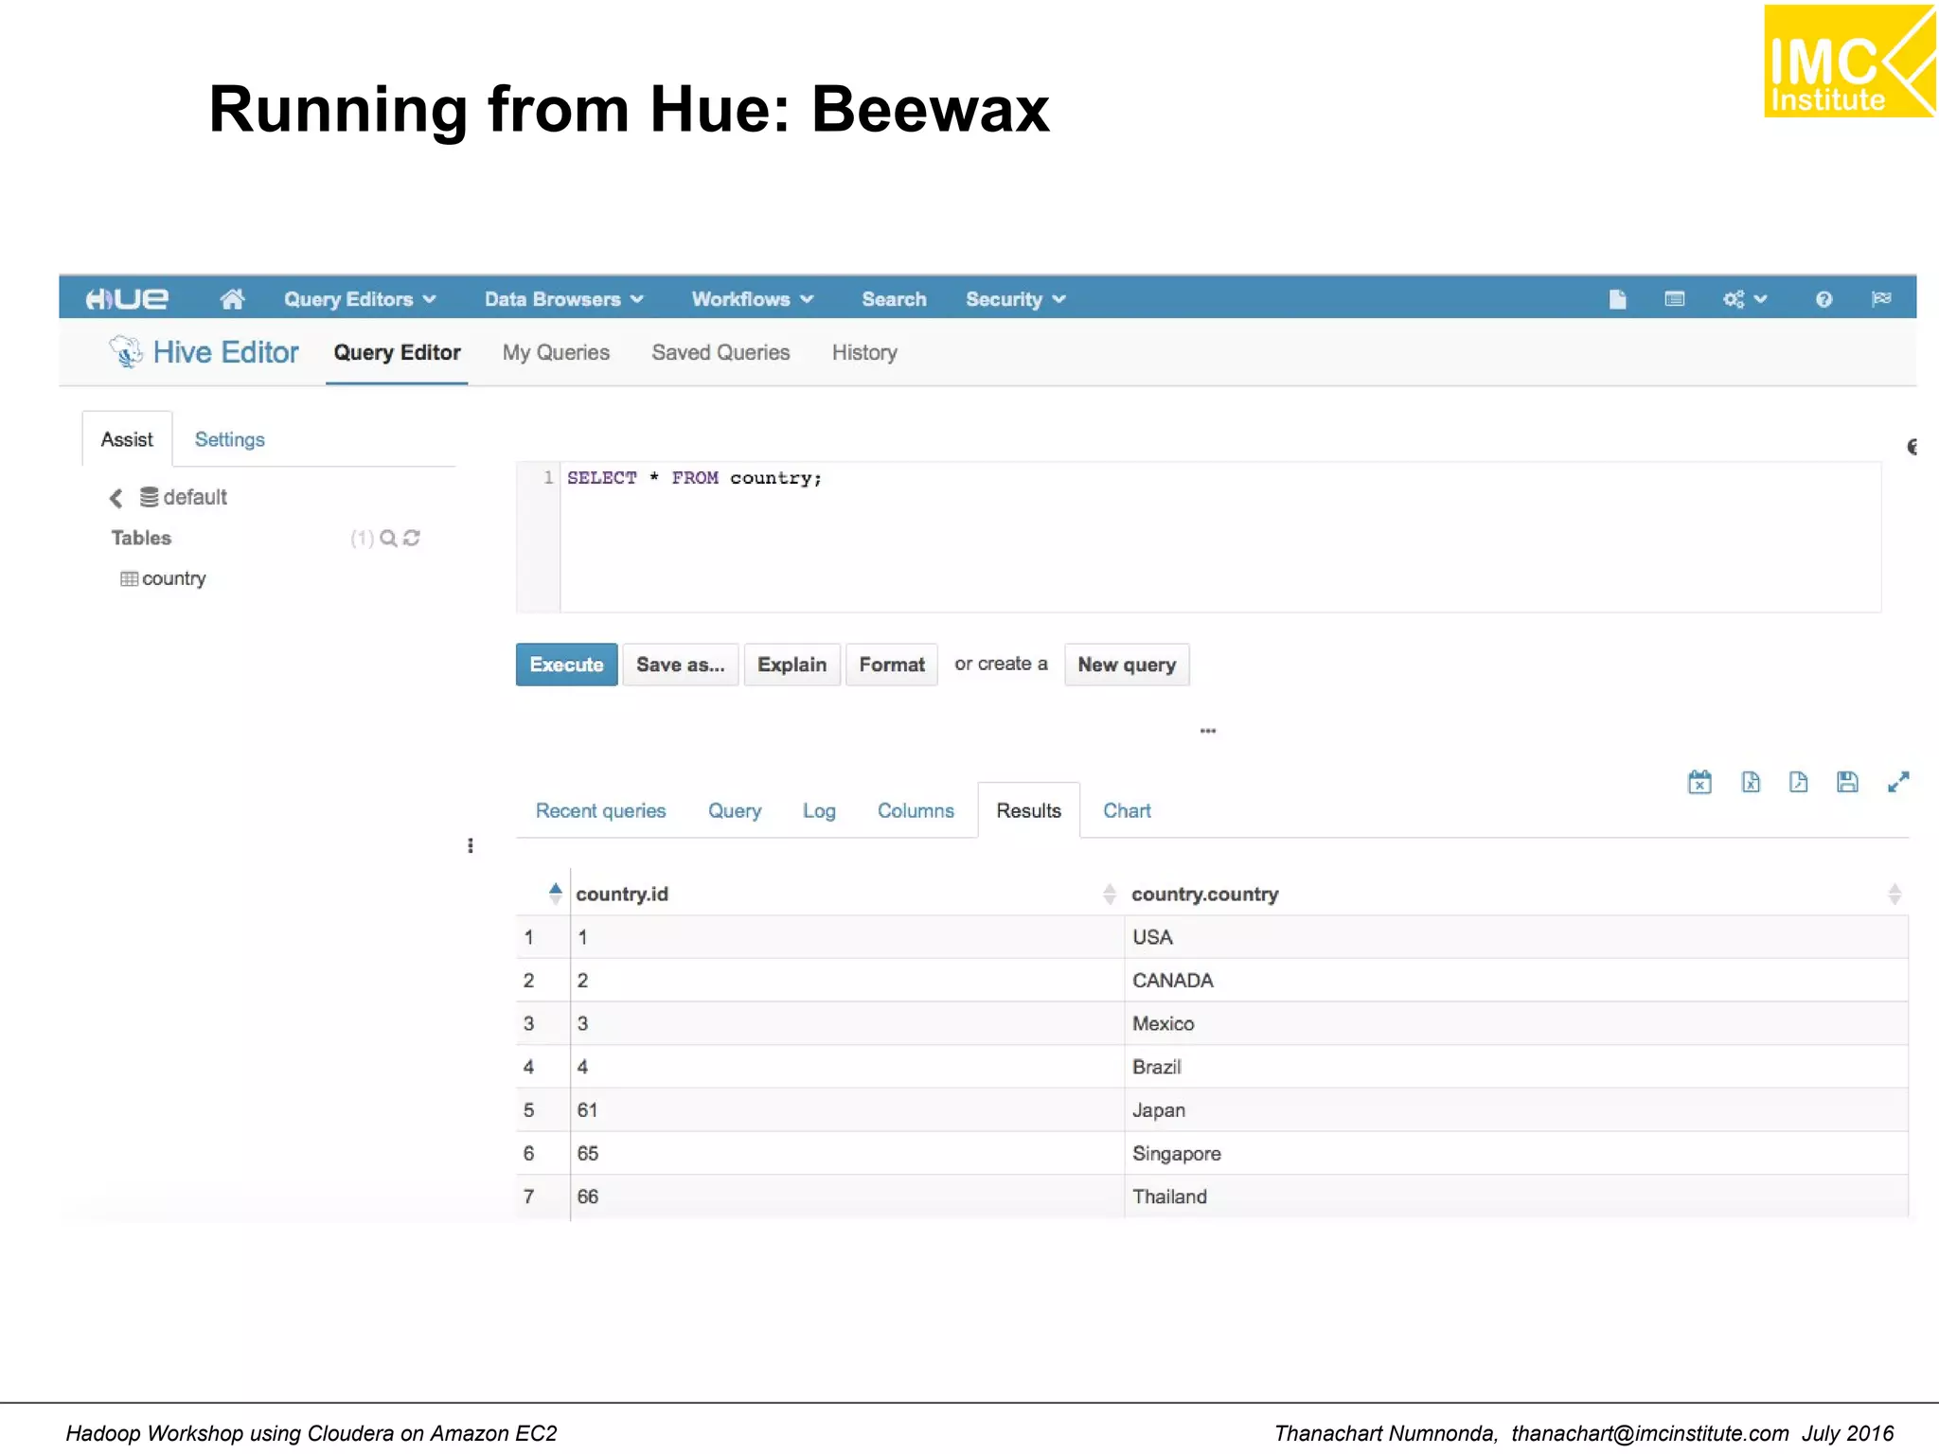
Task: Switch to the Settings tab
Action: (229, 439)
